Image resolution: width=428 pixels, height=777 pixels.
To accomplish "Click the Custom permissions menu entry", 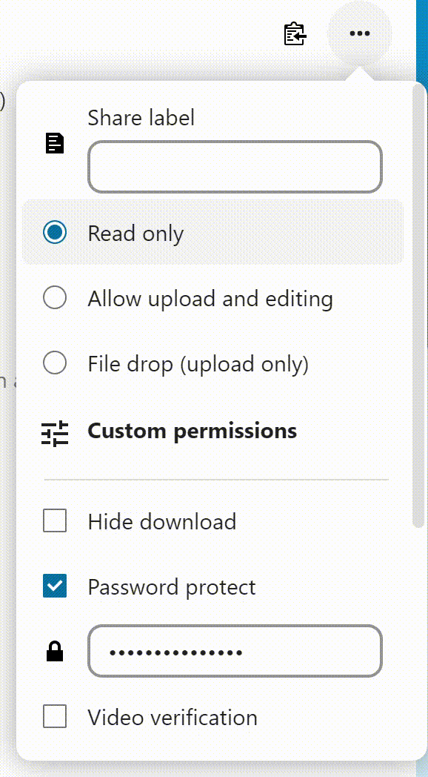I will point(192,431).
